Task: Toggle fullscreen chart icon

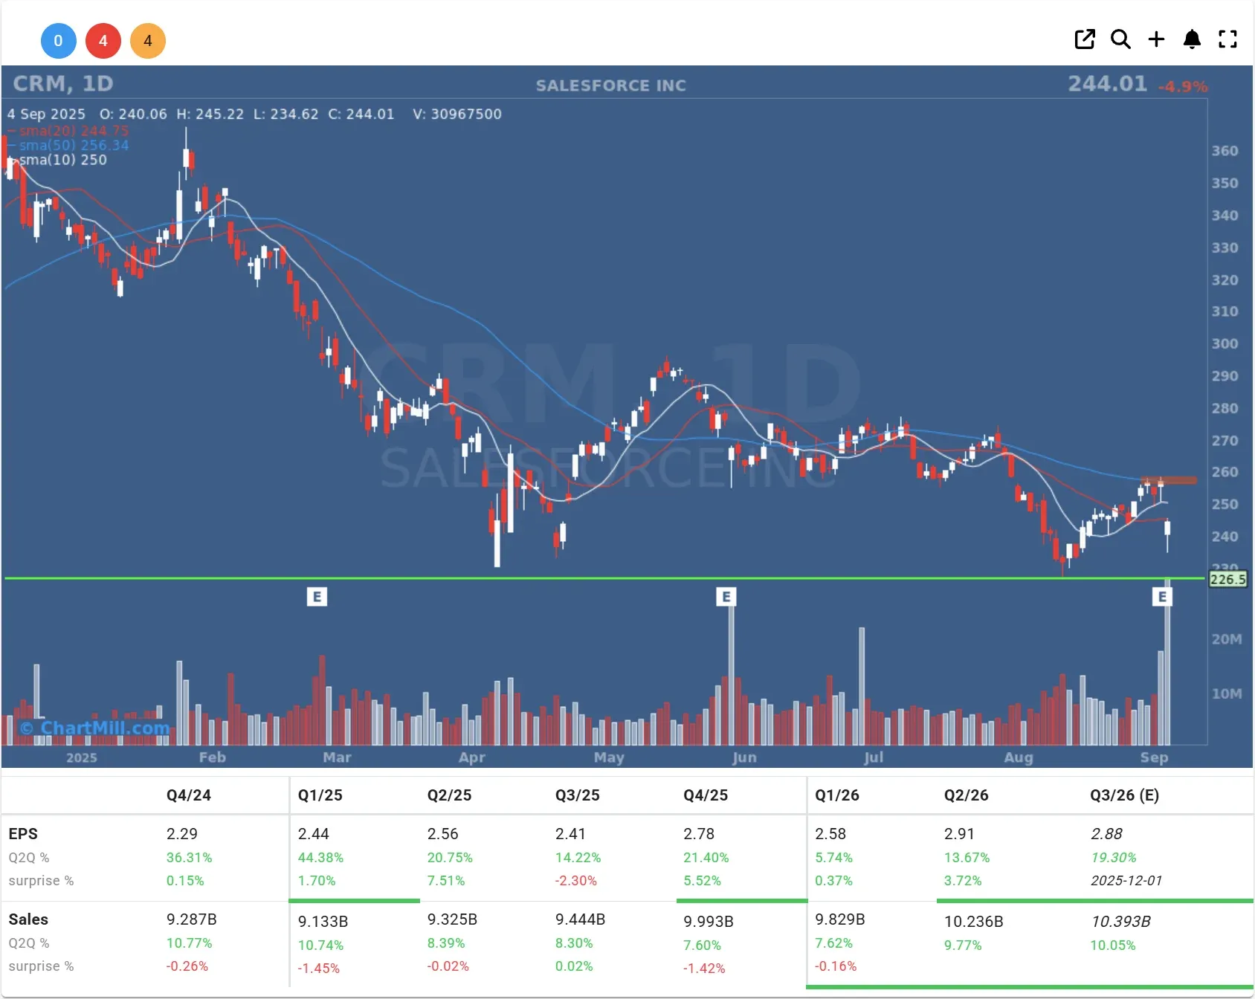Action: (x=1227, y=39)
